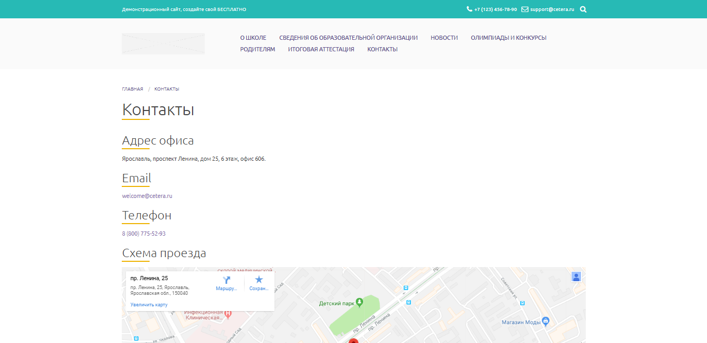The image size is (707, 343).
Task: Dial 8 (800) 775-52-93 phone link
Action: pos(143,233)
